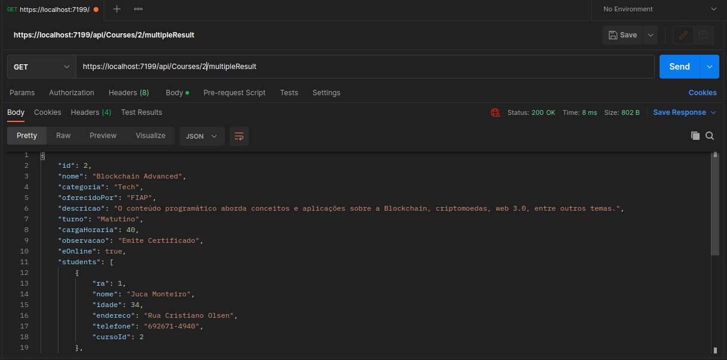Click the idade value 34

pos(135,305)
